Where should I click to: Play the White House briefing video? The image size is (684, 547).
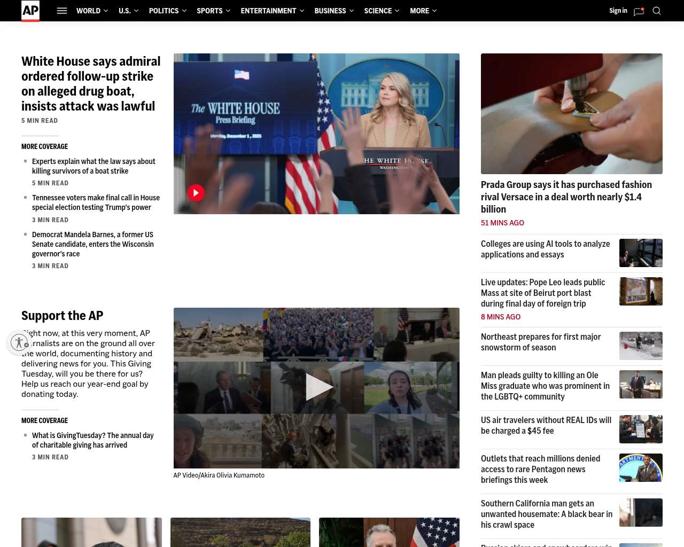click(196, 193)
